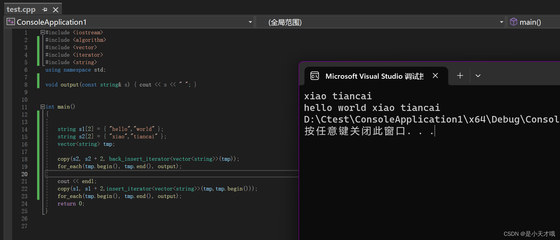Click the terminal icon in debug console tab
The width and height of the screenshot is (560, 240).
pos(315,76)
